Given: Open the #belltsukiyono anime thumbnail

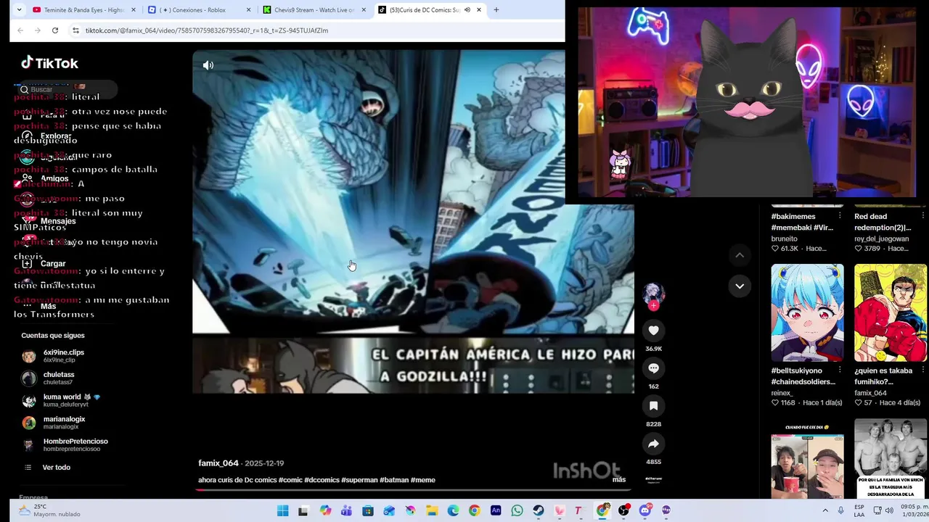Looking at the screenshot, I should pyautogui.click(x=807, y=312).
